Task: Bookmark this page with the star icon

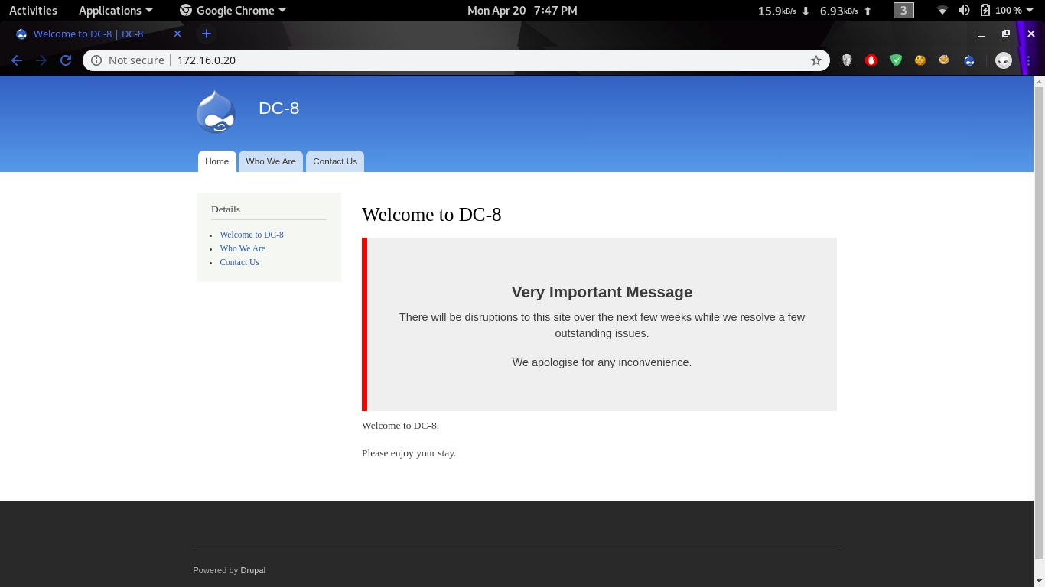Action: click(x=816, y=60)
